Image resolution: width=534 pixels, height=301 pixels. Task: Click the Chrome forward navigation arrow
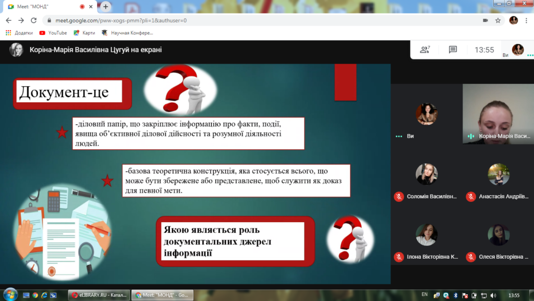click(x=21, y=20)
